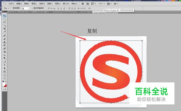
Task: Launch Bridge from the application bar
Action: (x=83, y=4)
